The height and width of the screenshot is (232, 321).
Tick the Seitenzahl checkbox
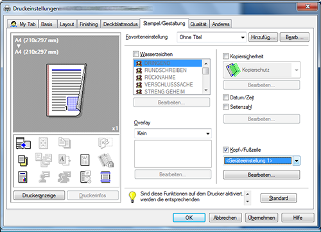226,106
